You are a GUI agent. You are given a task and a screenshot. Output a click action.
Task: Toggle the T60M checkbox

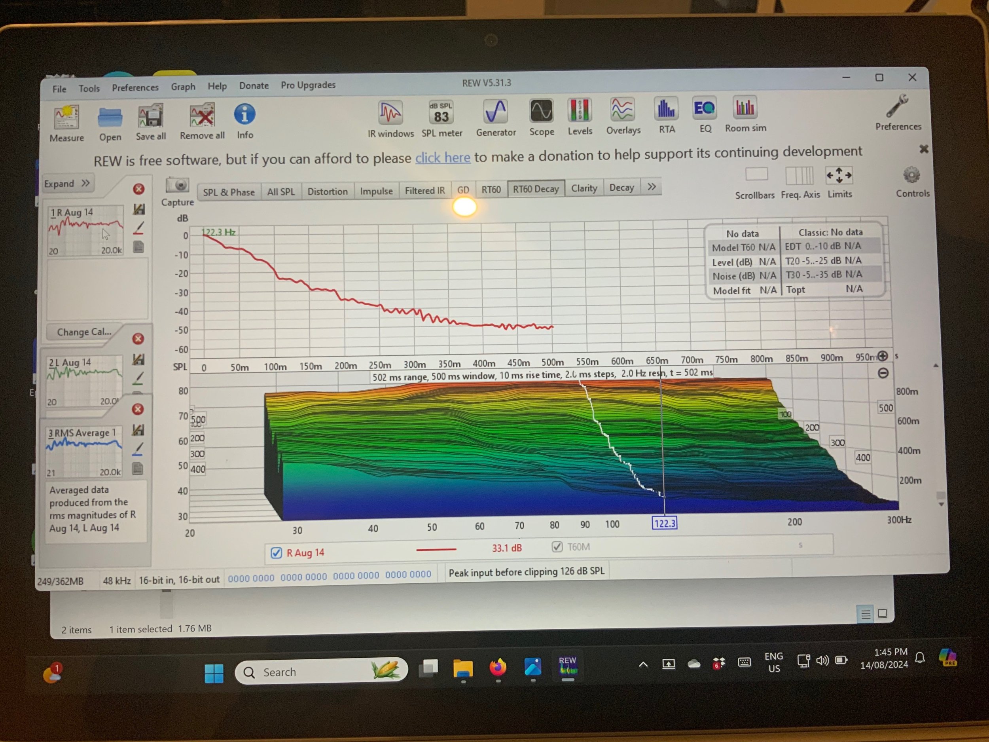point(557,547)
